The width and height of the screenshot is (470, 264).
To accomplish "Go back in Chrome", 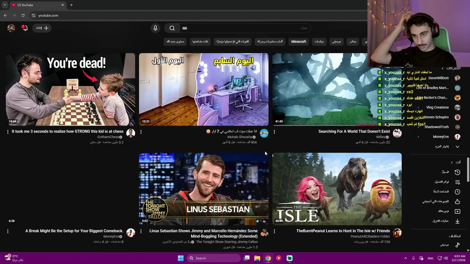I will [5, 15].
